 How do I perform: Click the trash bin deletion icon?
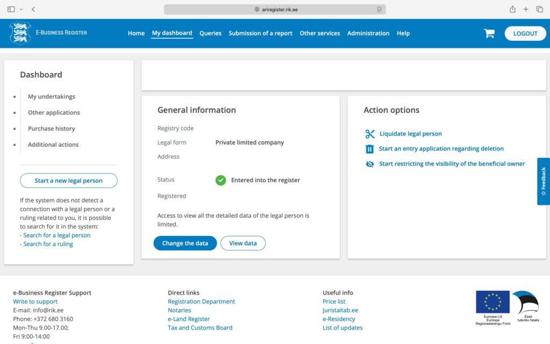tap(370, 149)
